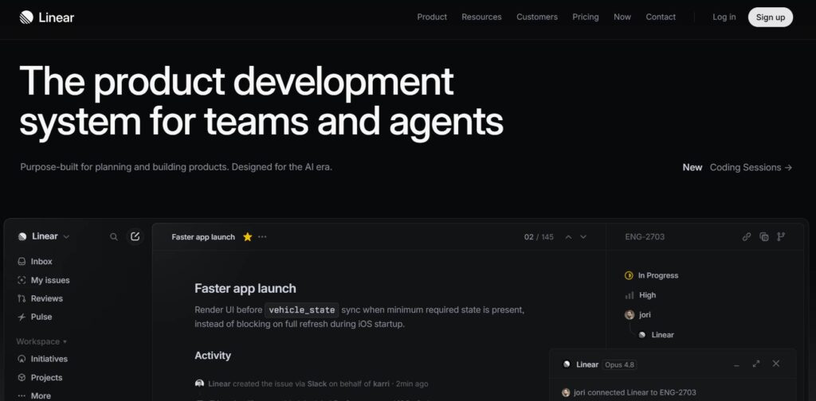The height and width of the screenshot is (401, 816).
Task: Click the Activity section heading
Action: tap(212, 356)
